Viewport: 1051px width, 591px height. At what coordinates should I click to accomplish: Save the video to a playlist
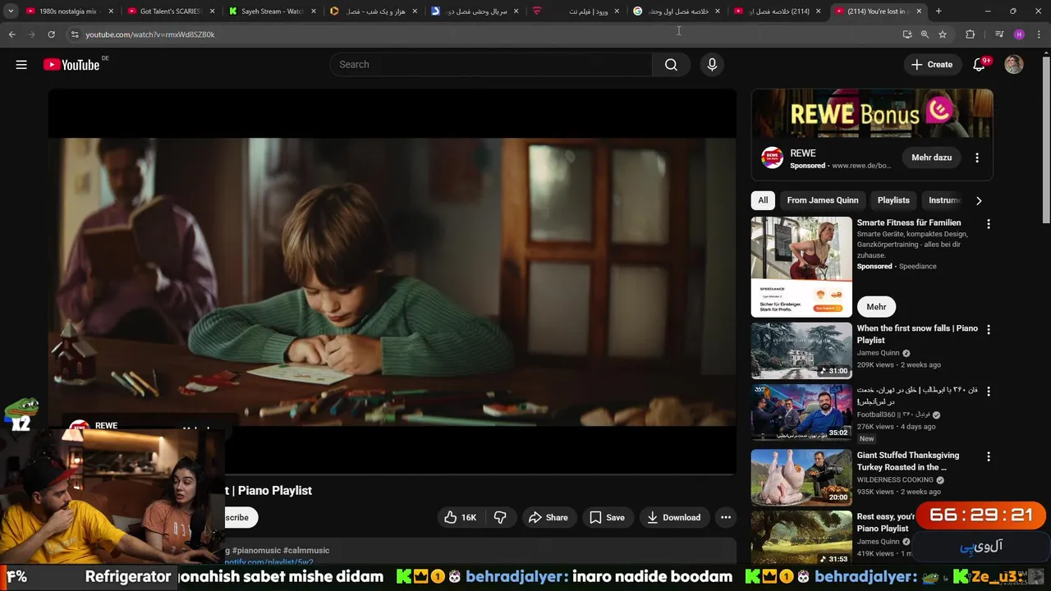pos(607,517)
